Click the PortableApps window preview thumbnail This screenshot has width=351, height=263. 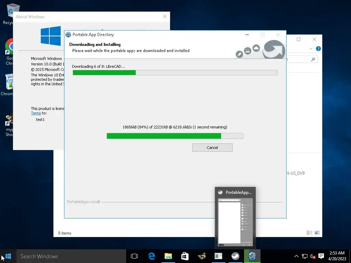tap(235, 222)
